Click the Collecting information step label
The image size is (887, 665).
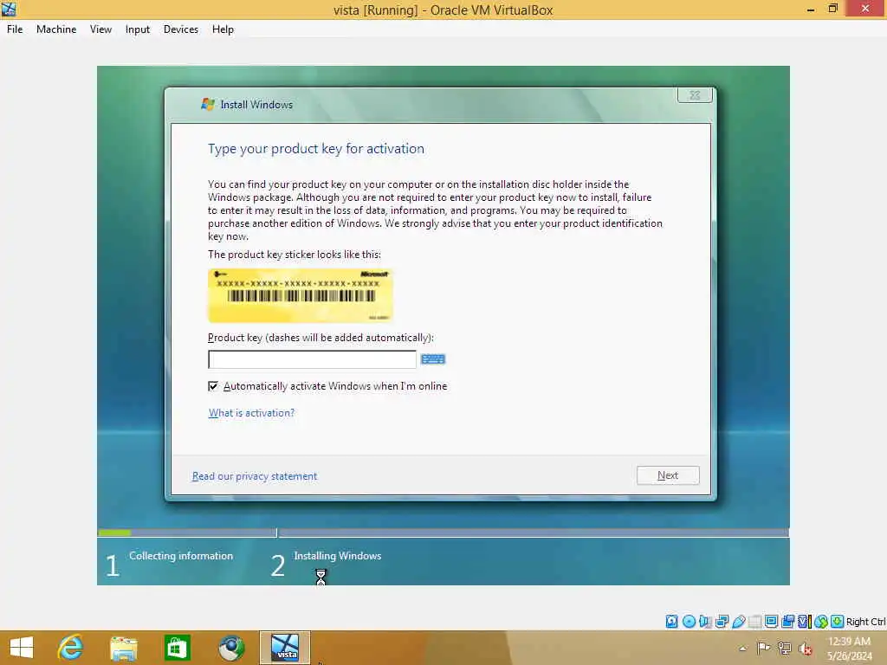tap(181, 556)
